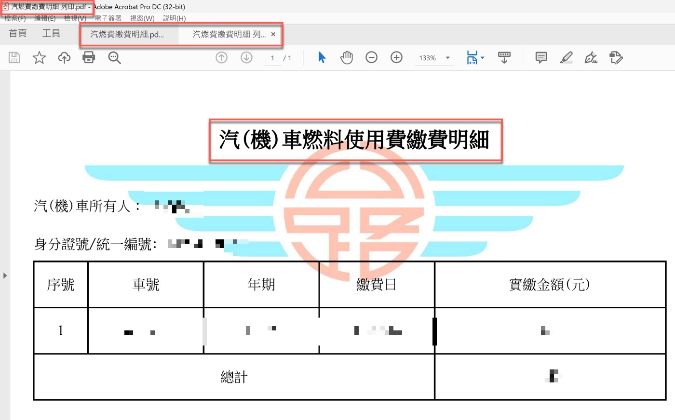Image resolution: width=675 pixels, height=420 pixels.
Task: Open the Find text magnifier tool
Action: point(114,58)
